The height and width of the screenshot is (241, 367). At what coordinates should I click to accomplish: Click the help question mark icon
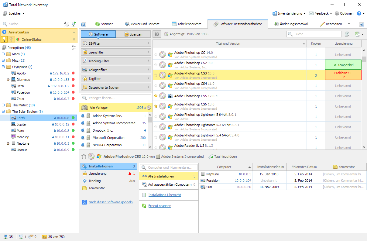click(359, 13)
